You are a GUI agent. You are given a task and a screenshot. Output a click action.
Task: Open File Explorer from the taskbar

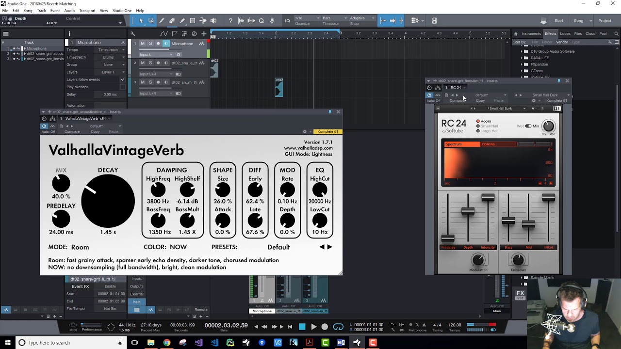[151, 343]
